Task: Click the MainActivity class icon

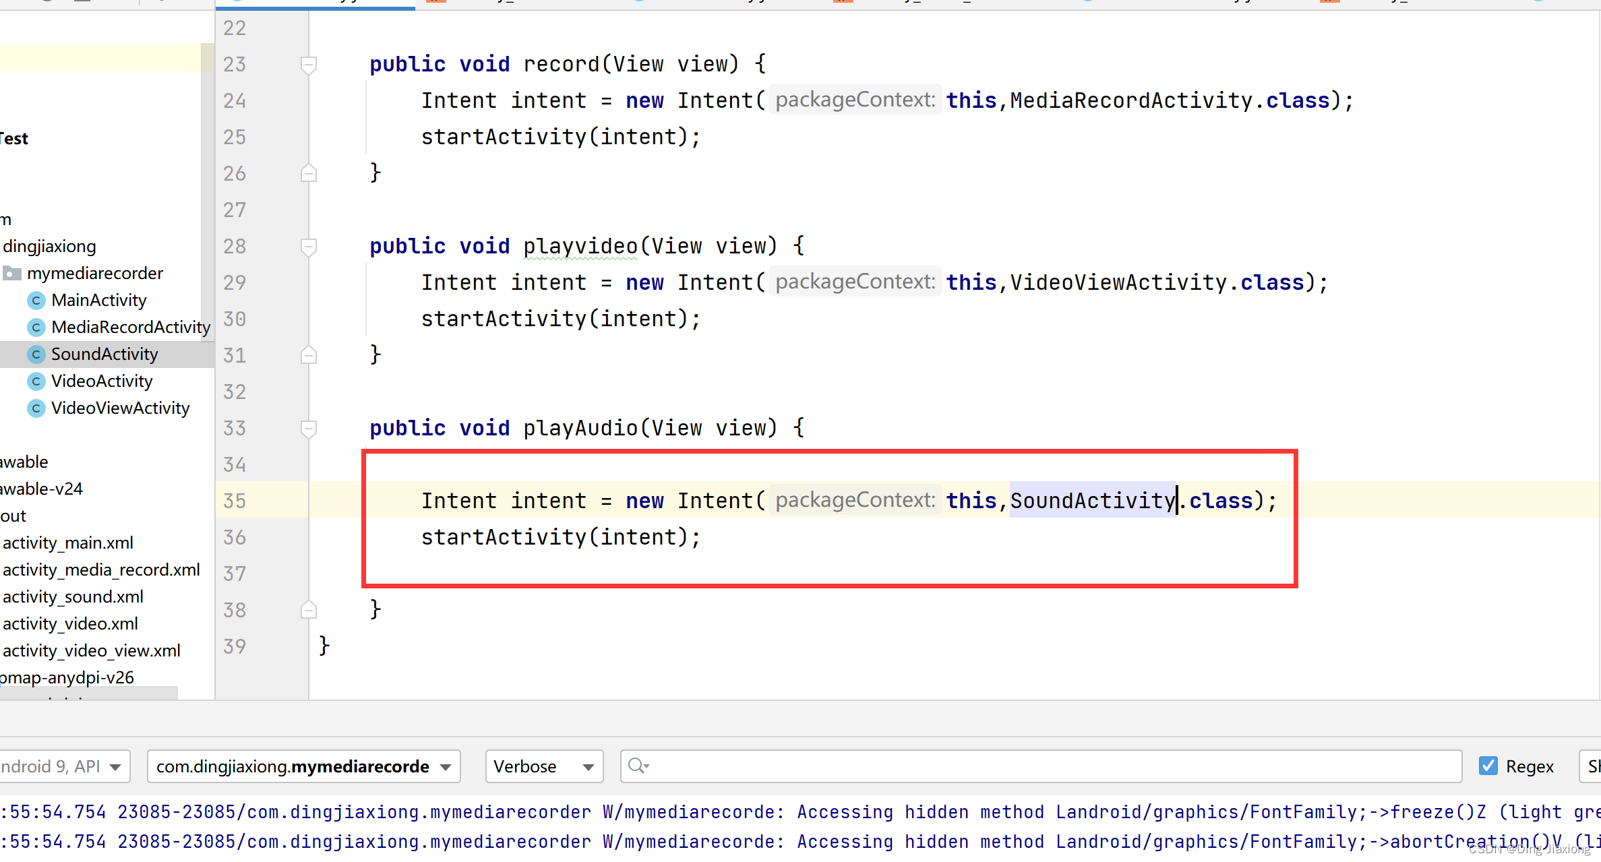Action: click(x=36, y=301)
